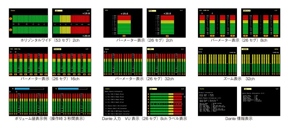Select channel 1 badge under AES bar meter
The height and width of the screenshot is (130, 289).
point(124,36)
